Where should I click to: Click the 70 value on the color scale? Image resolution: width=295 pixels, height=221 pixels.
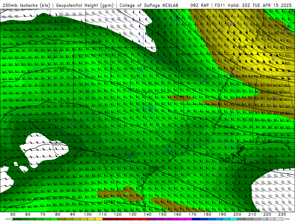tap(43, 214)
